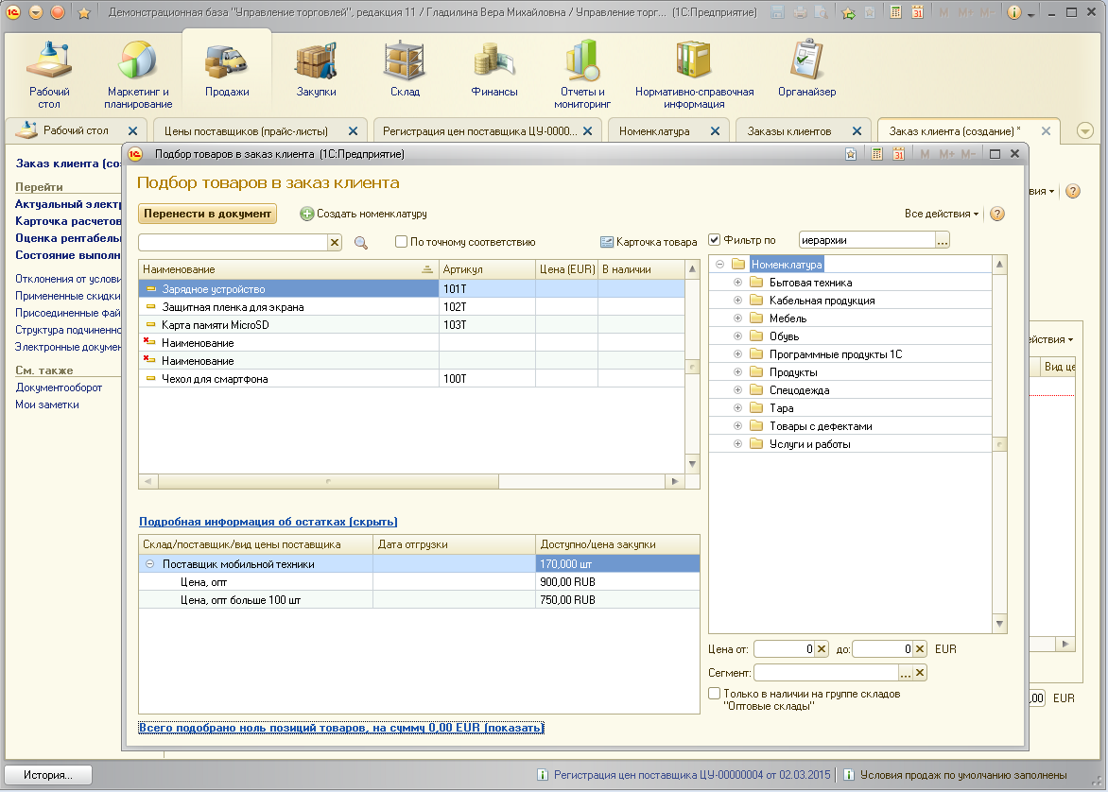Click the Цена от input field
Image resolution: width=1108 pixels, height=792 pixels.
(x=785, y=648)
